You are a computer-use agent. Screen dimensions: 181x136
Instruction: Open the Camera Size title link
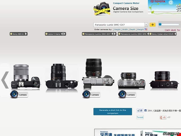point(126,8)
